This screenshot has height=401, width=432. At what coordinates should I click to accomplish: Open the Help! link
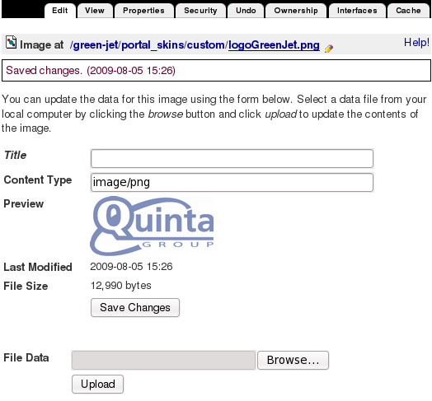coord(416,42)
